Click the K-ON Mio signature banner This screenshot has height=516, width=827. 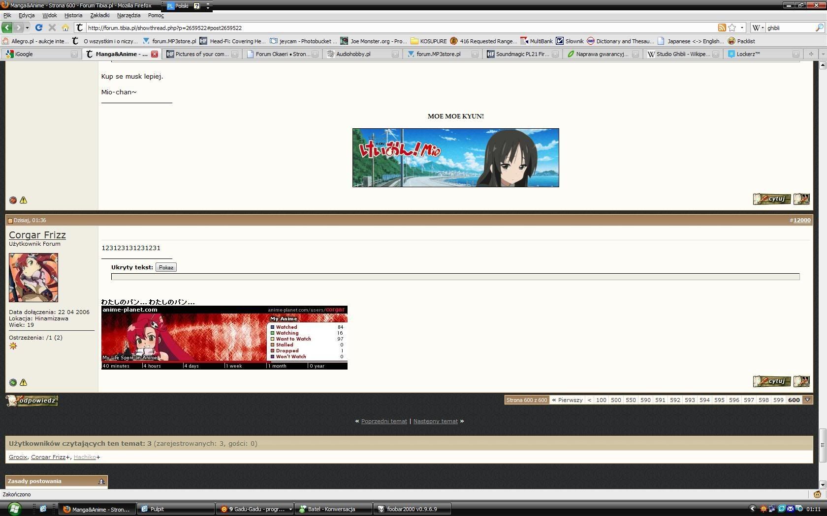[x=455, y=158]
